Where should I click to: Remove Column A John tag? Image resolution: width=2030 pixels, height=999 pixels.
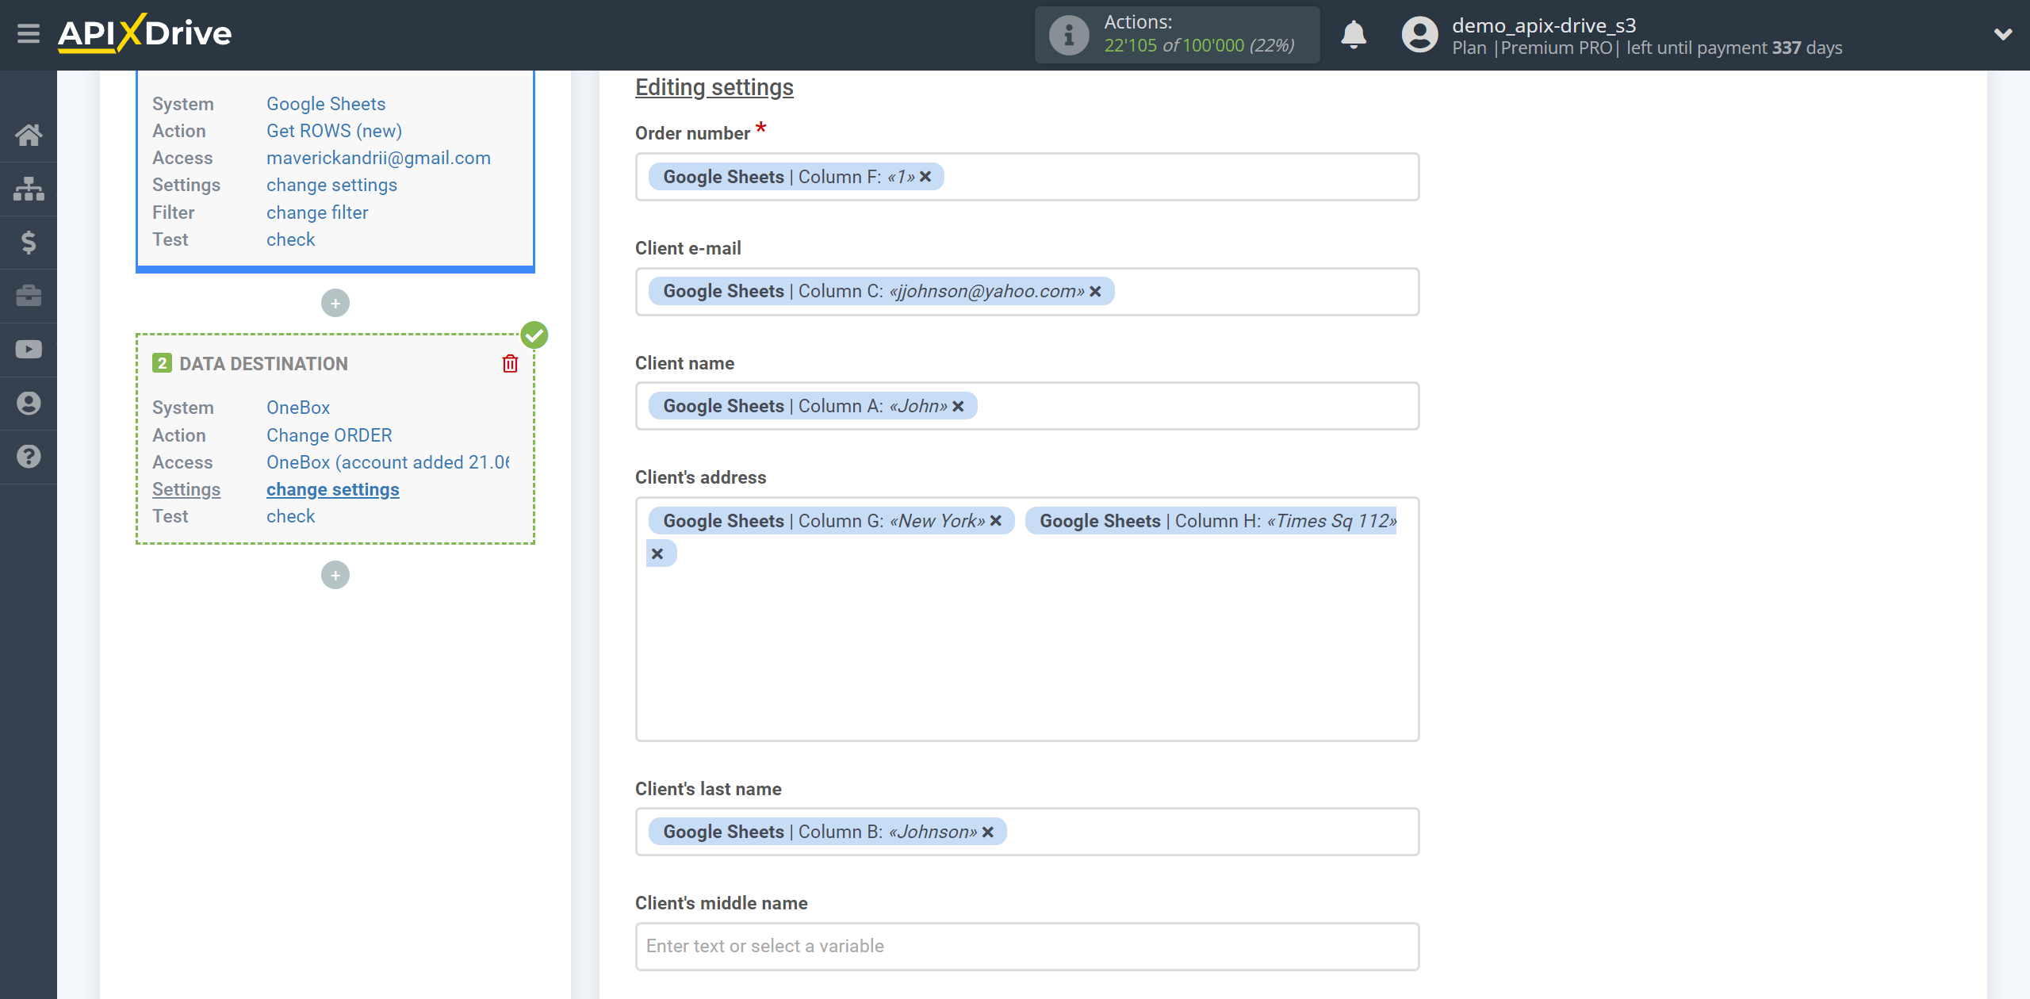point(958,406)
